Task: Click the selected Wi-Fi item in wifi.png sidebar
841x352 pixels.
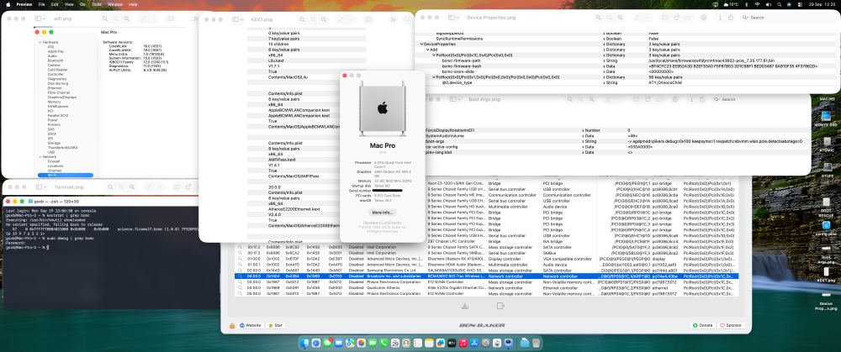Action: point(65,176)
